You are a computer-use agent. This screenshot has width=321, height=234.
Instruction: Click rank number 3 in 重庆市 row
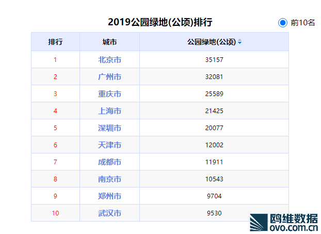click(x=55, y=94)
